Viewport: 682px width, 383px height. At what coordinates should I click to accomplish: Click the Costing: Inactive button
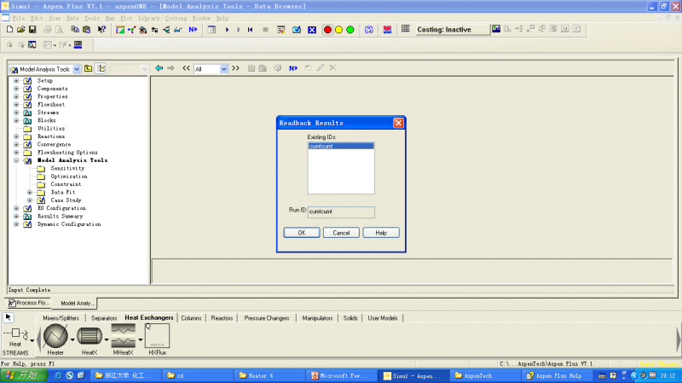[453, 30]
